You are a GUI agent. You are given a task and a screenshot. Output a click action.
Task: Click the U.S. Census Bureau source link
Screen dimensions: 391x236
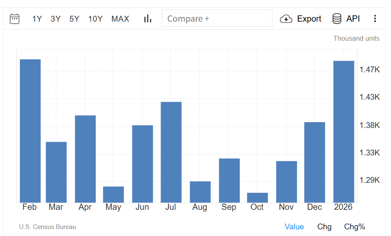tap(47, 227)
